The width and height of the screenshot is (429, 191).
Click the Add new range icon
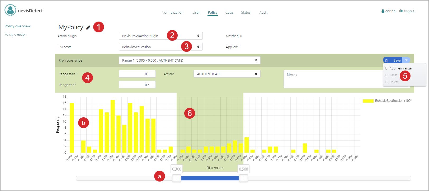pyautogui.click(x=386, y=68)
